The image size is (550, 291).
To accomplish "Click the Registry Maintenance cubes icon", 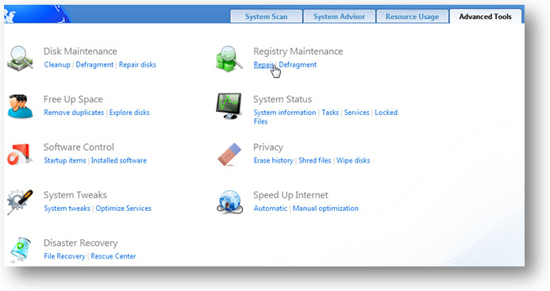I will 229,59.
